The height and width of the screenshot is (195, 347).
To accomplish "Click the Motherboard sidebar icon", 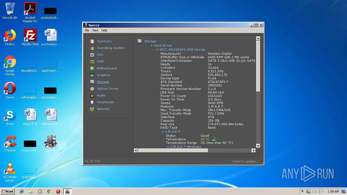I will (92, 68).
